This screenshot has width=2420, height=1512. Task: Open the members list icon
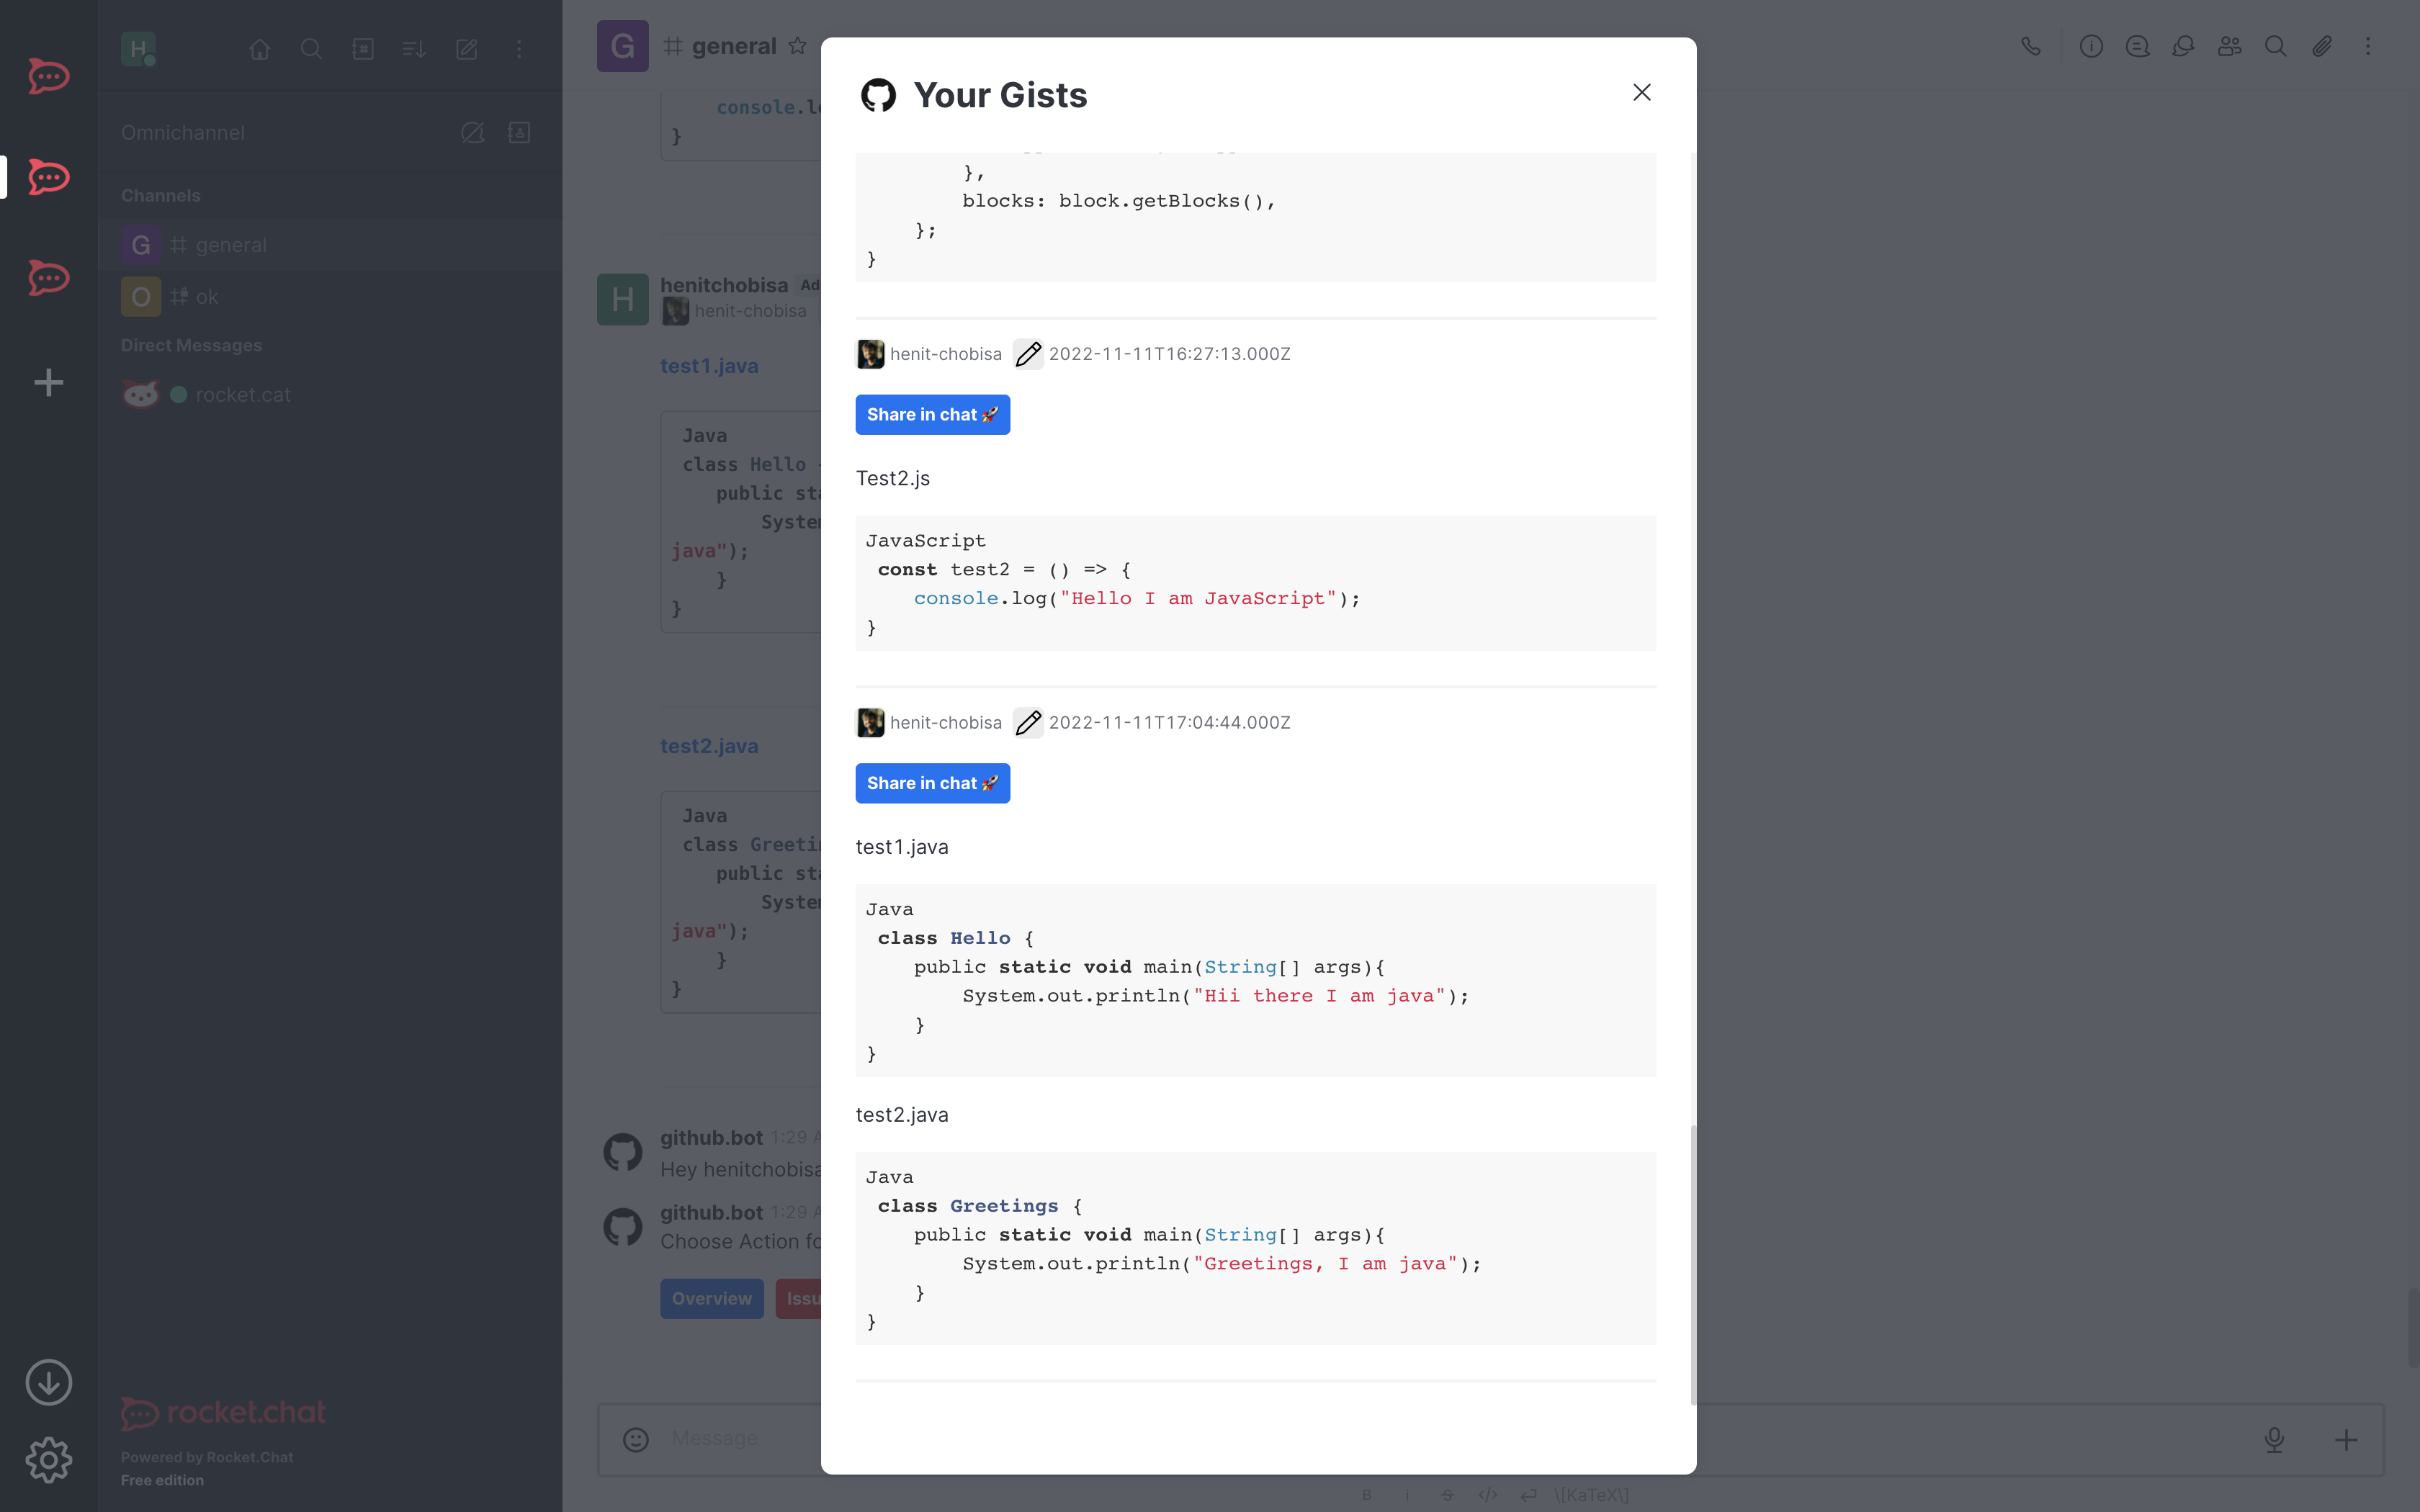tap(2229, 46)
